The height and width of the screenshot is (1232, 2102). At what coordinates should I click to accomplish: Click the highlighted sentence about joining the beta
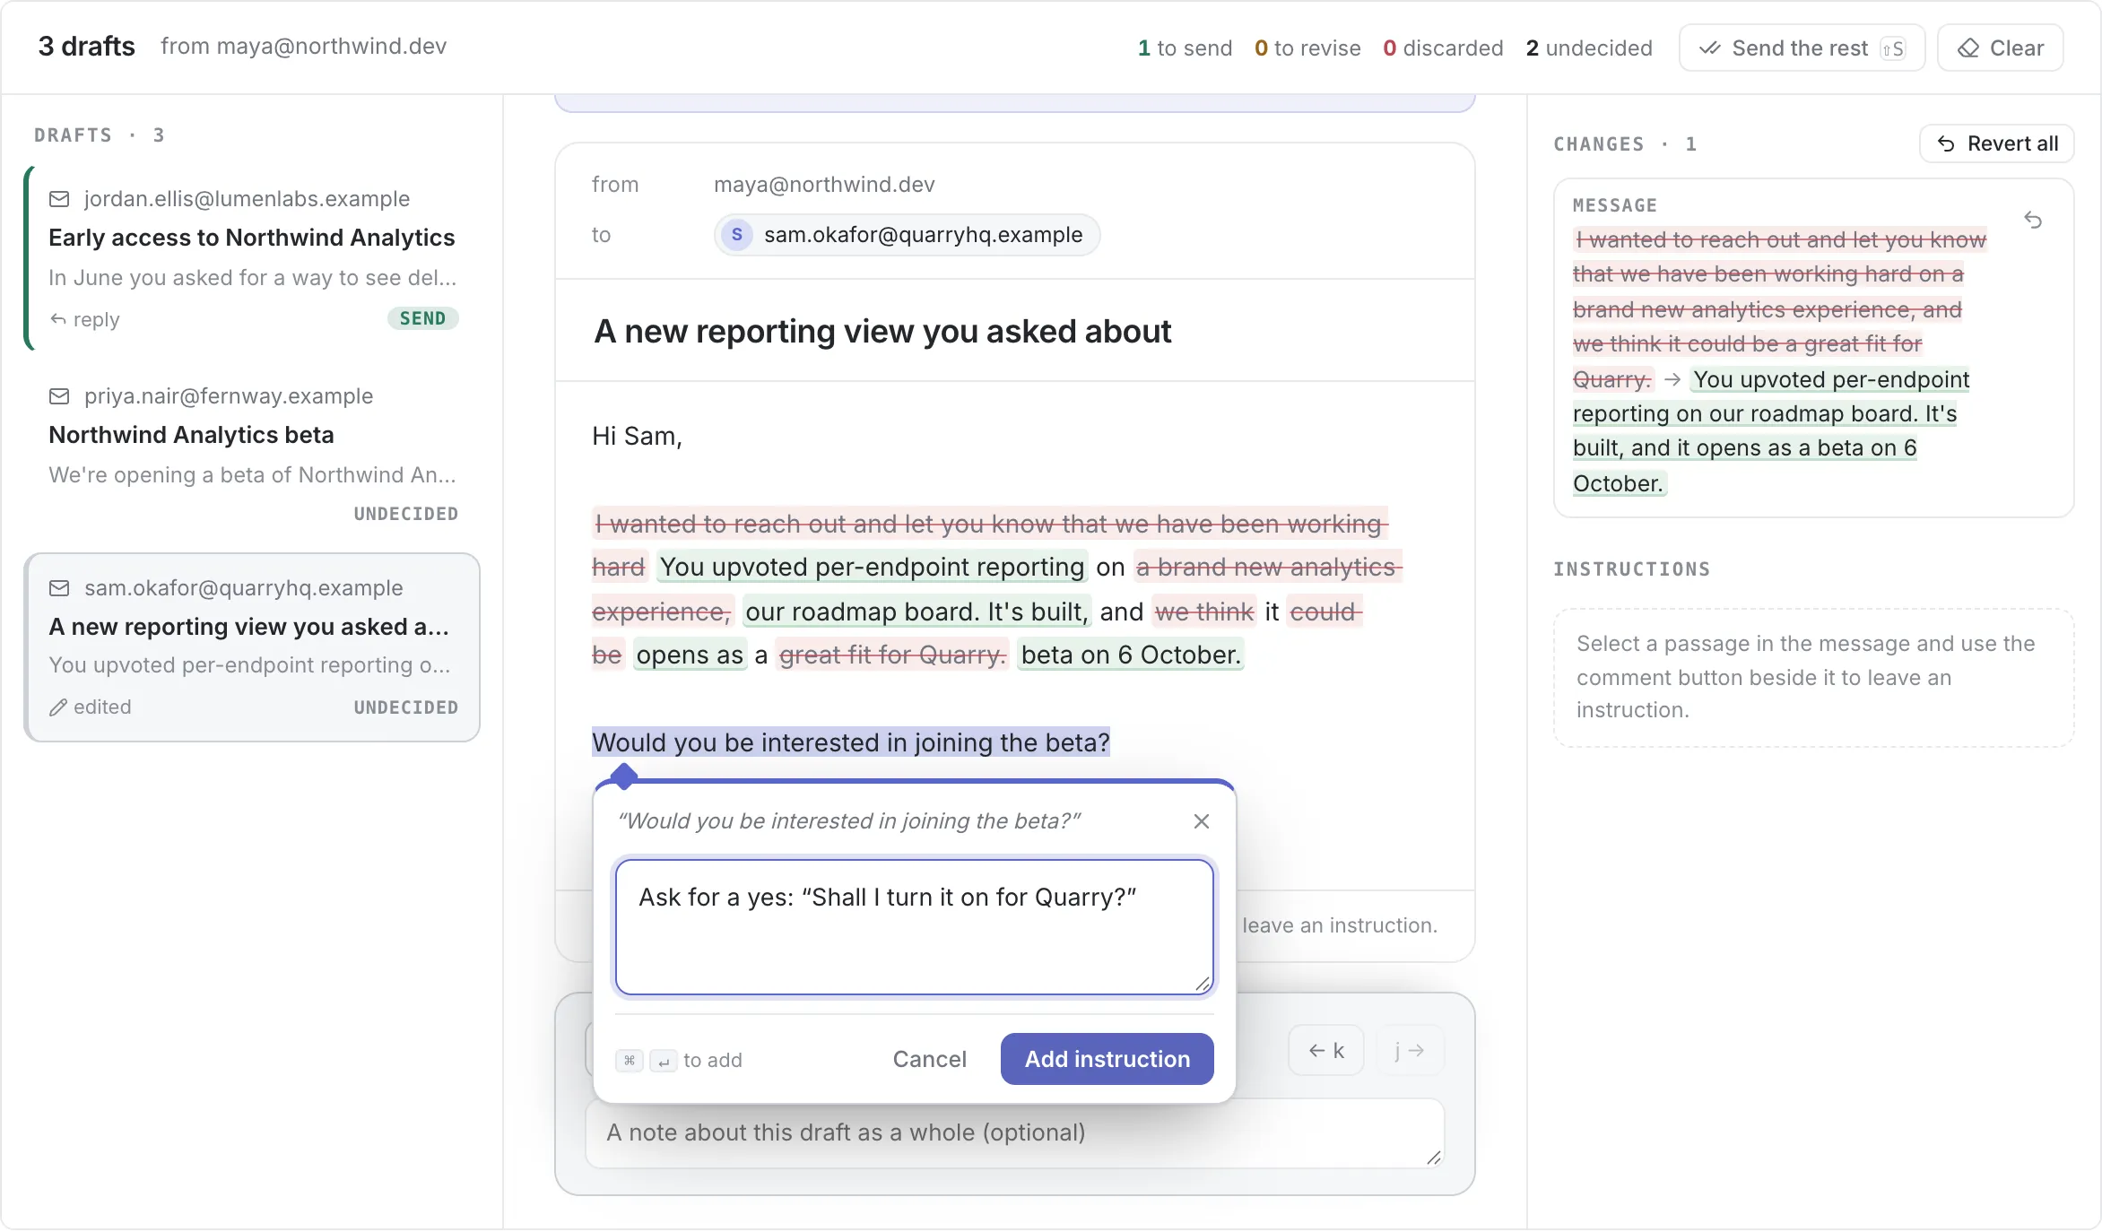851,742
